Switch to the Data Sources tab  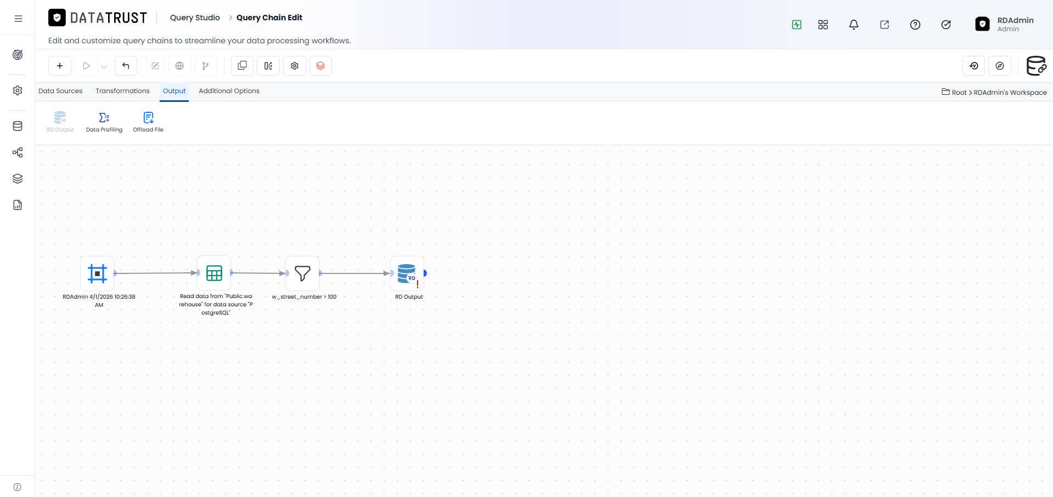coord(60,91)
